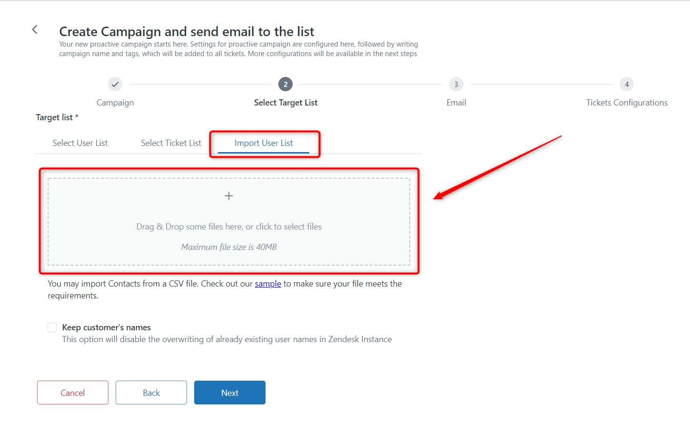Click the Campaign step label
This screenshot has height=422, width=690.
pyautogui.click(x=115, y=102)
